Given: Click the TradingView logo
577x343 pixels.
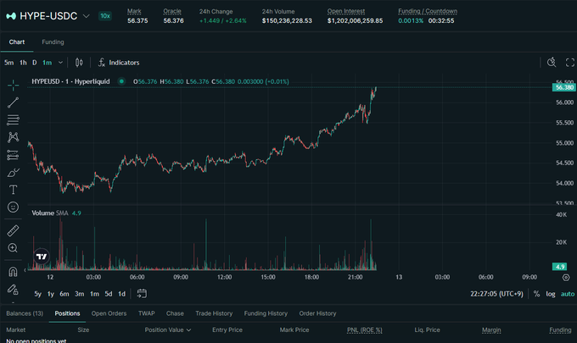Looking at the screenshot, I should pyautogui.click(x=42, y=257).
